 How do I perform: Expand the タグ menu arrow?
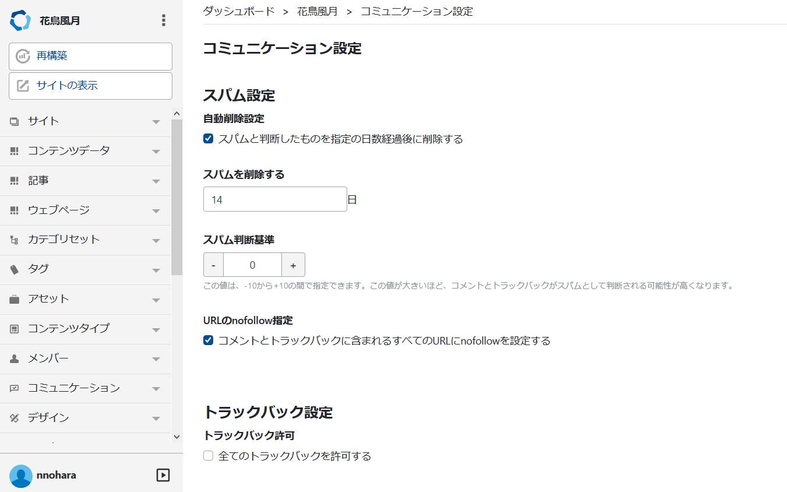tap(156, 270)
